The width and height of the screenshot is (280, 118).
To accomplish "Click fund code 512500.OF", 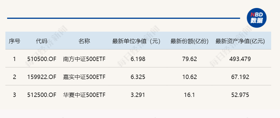I will [x=42, y=95].
